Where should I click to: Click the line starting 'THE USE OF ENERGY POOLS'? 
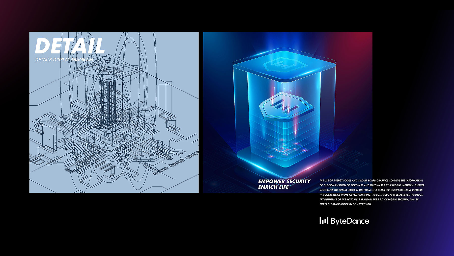(371, 180)
